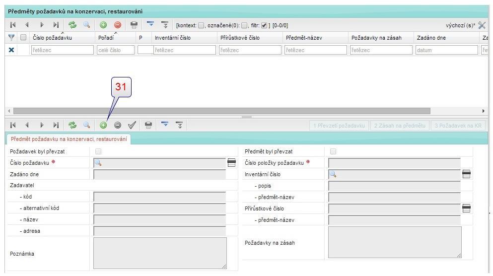The width and height of the screenshot is (493, 276).
Task: Print the list from top toolbar
Action: click(x=134, y=25)
